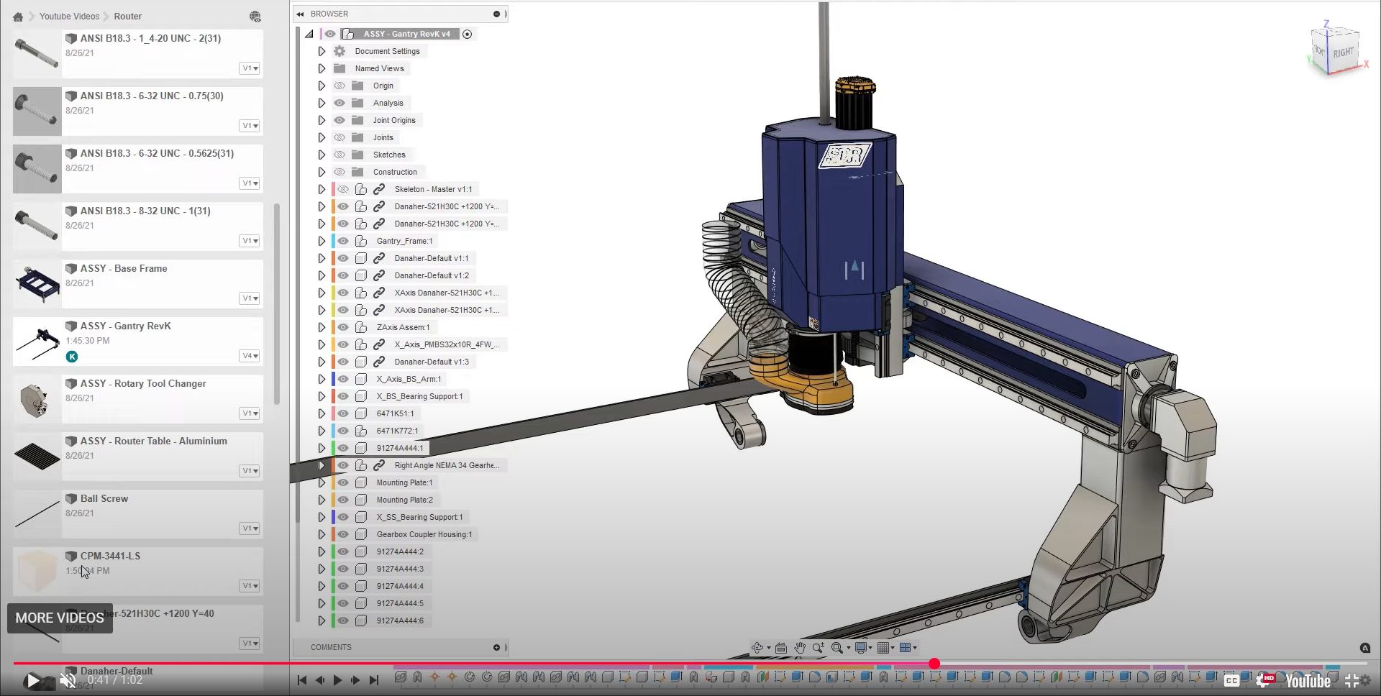Viewport: 1381px width, 696px height.
Task: Select X_Axis_BS_Arm:1 in browser tree
Action: (409, 379)
